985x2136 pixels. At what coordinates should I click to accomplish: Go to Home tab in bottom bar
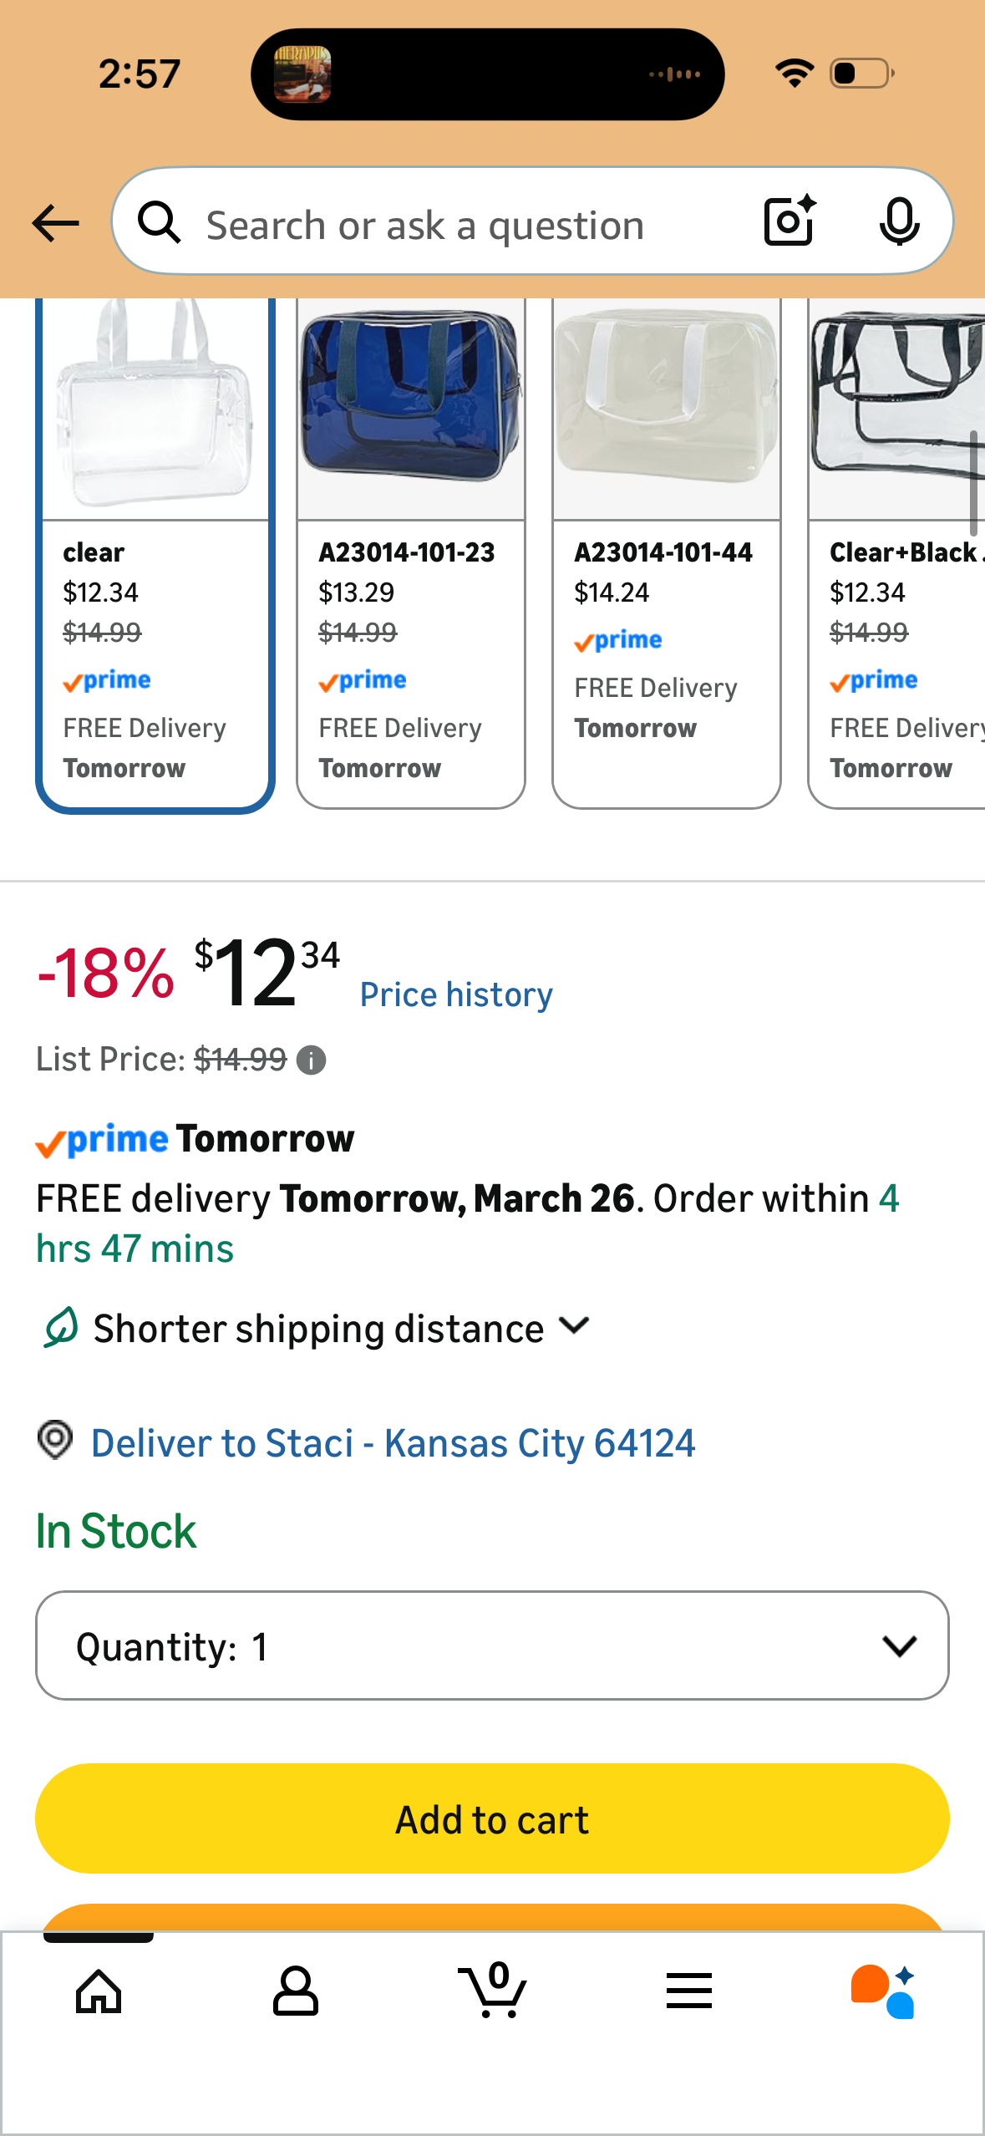tap(99, 1991)
